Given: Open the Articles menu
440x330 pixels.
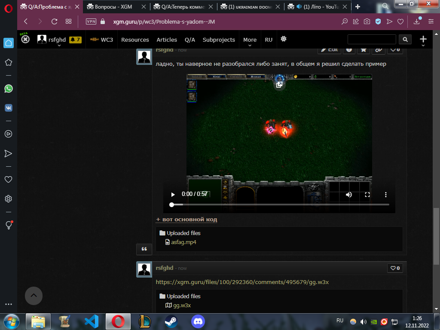Looking at the screenshot, I should coord(167,40).
